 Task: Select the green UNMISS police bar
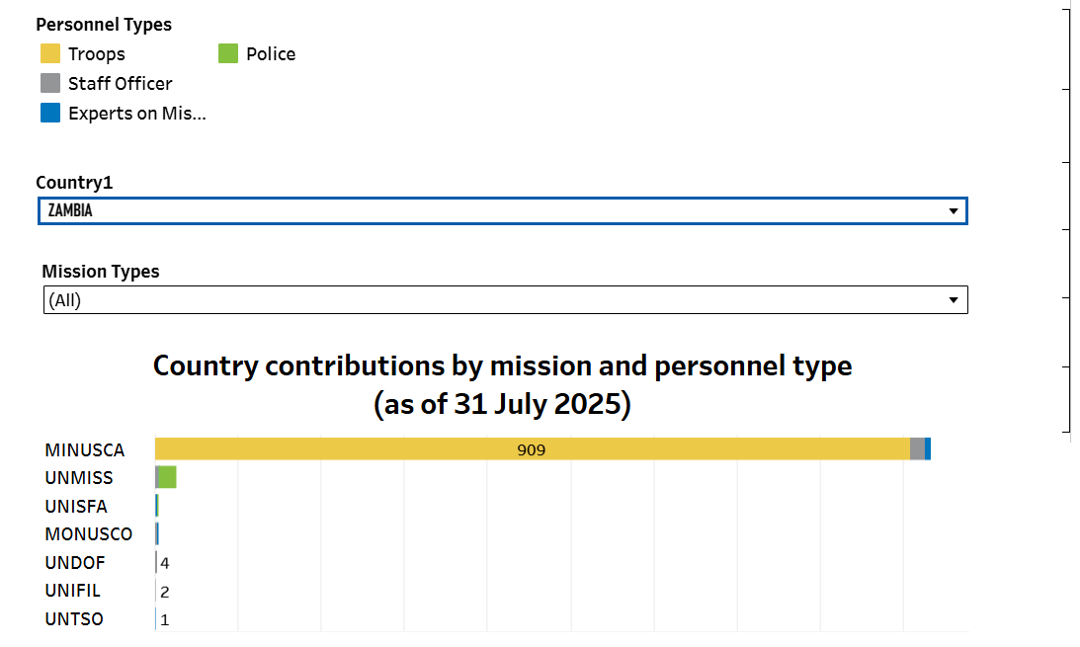167,477
